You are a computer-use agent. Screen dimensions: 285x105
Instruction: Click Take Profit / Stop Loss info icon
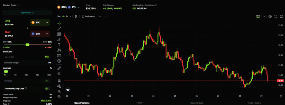26,88
